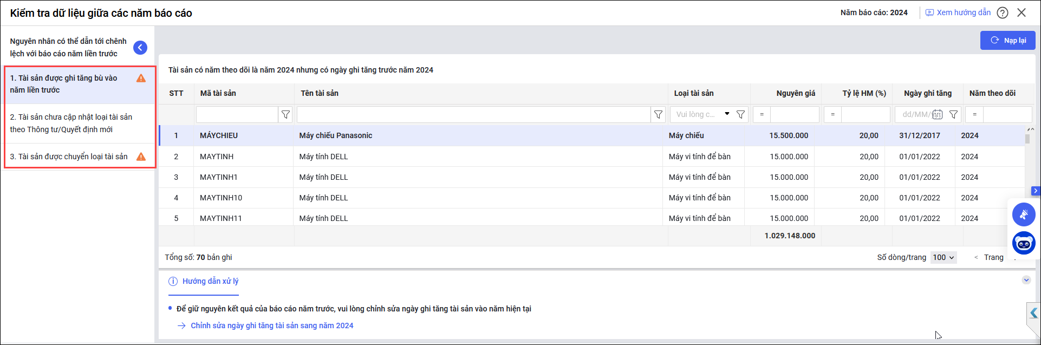Collapse the Hướng dẫn xử lý section
This screenshot has width=1041, height=345.
[x=1026, y=280]
